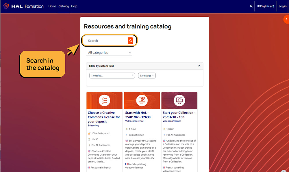289x172 pixels.
Task: Click Videoconference label under Start your Collection
Action: point(172,121)
